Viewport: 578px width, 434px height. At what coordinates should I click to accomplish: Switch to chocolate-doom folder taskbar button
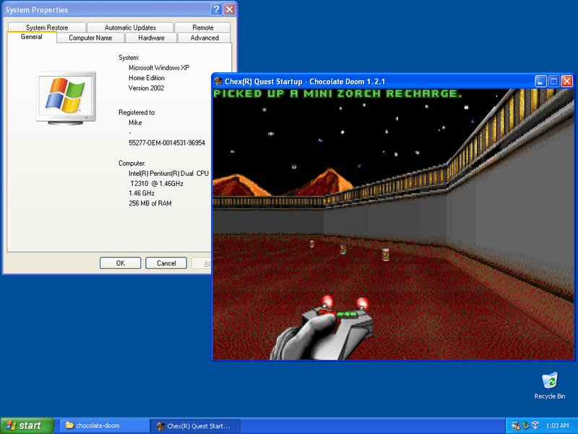pos(104,426)
